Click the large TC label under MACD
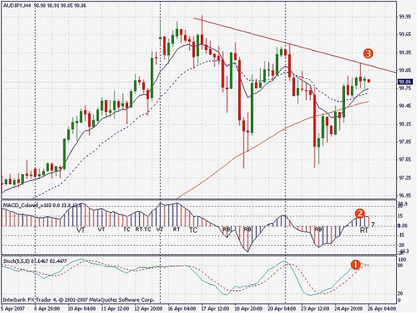 193,230
